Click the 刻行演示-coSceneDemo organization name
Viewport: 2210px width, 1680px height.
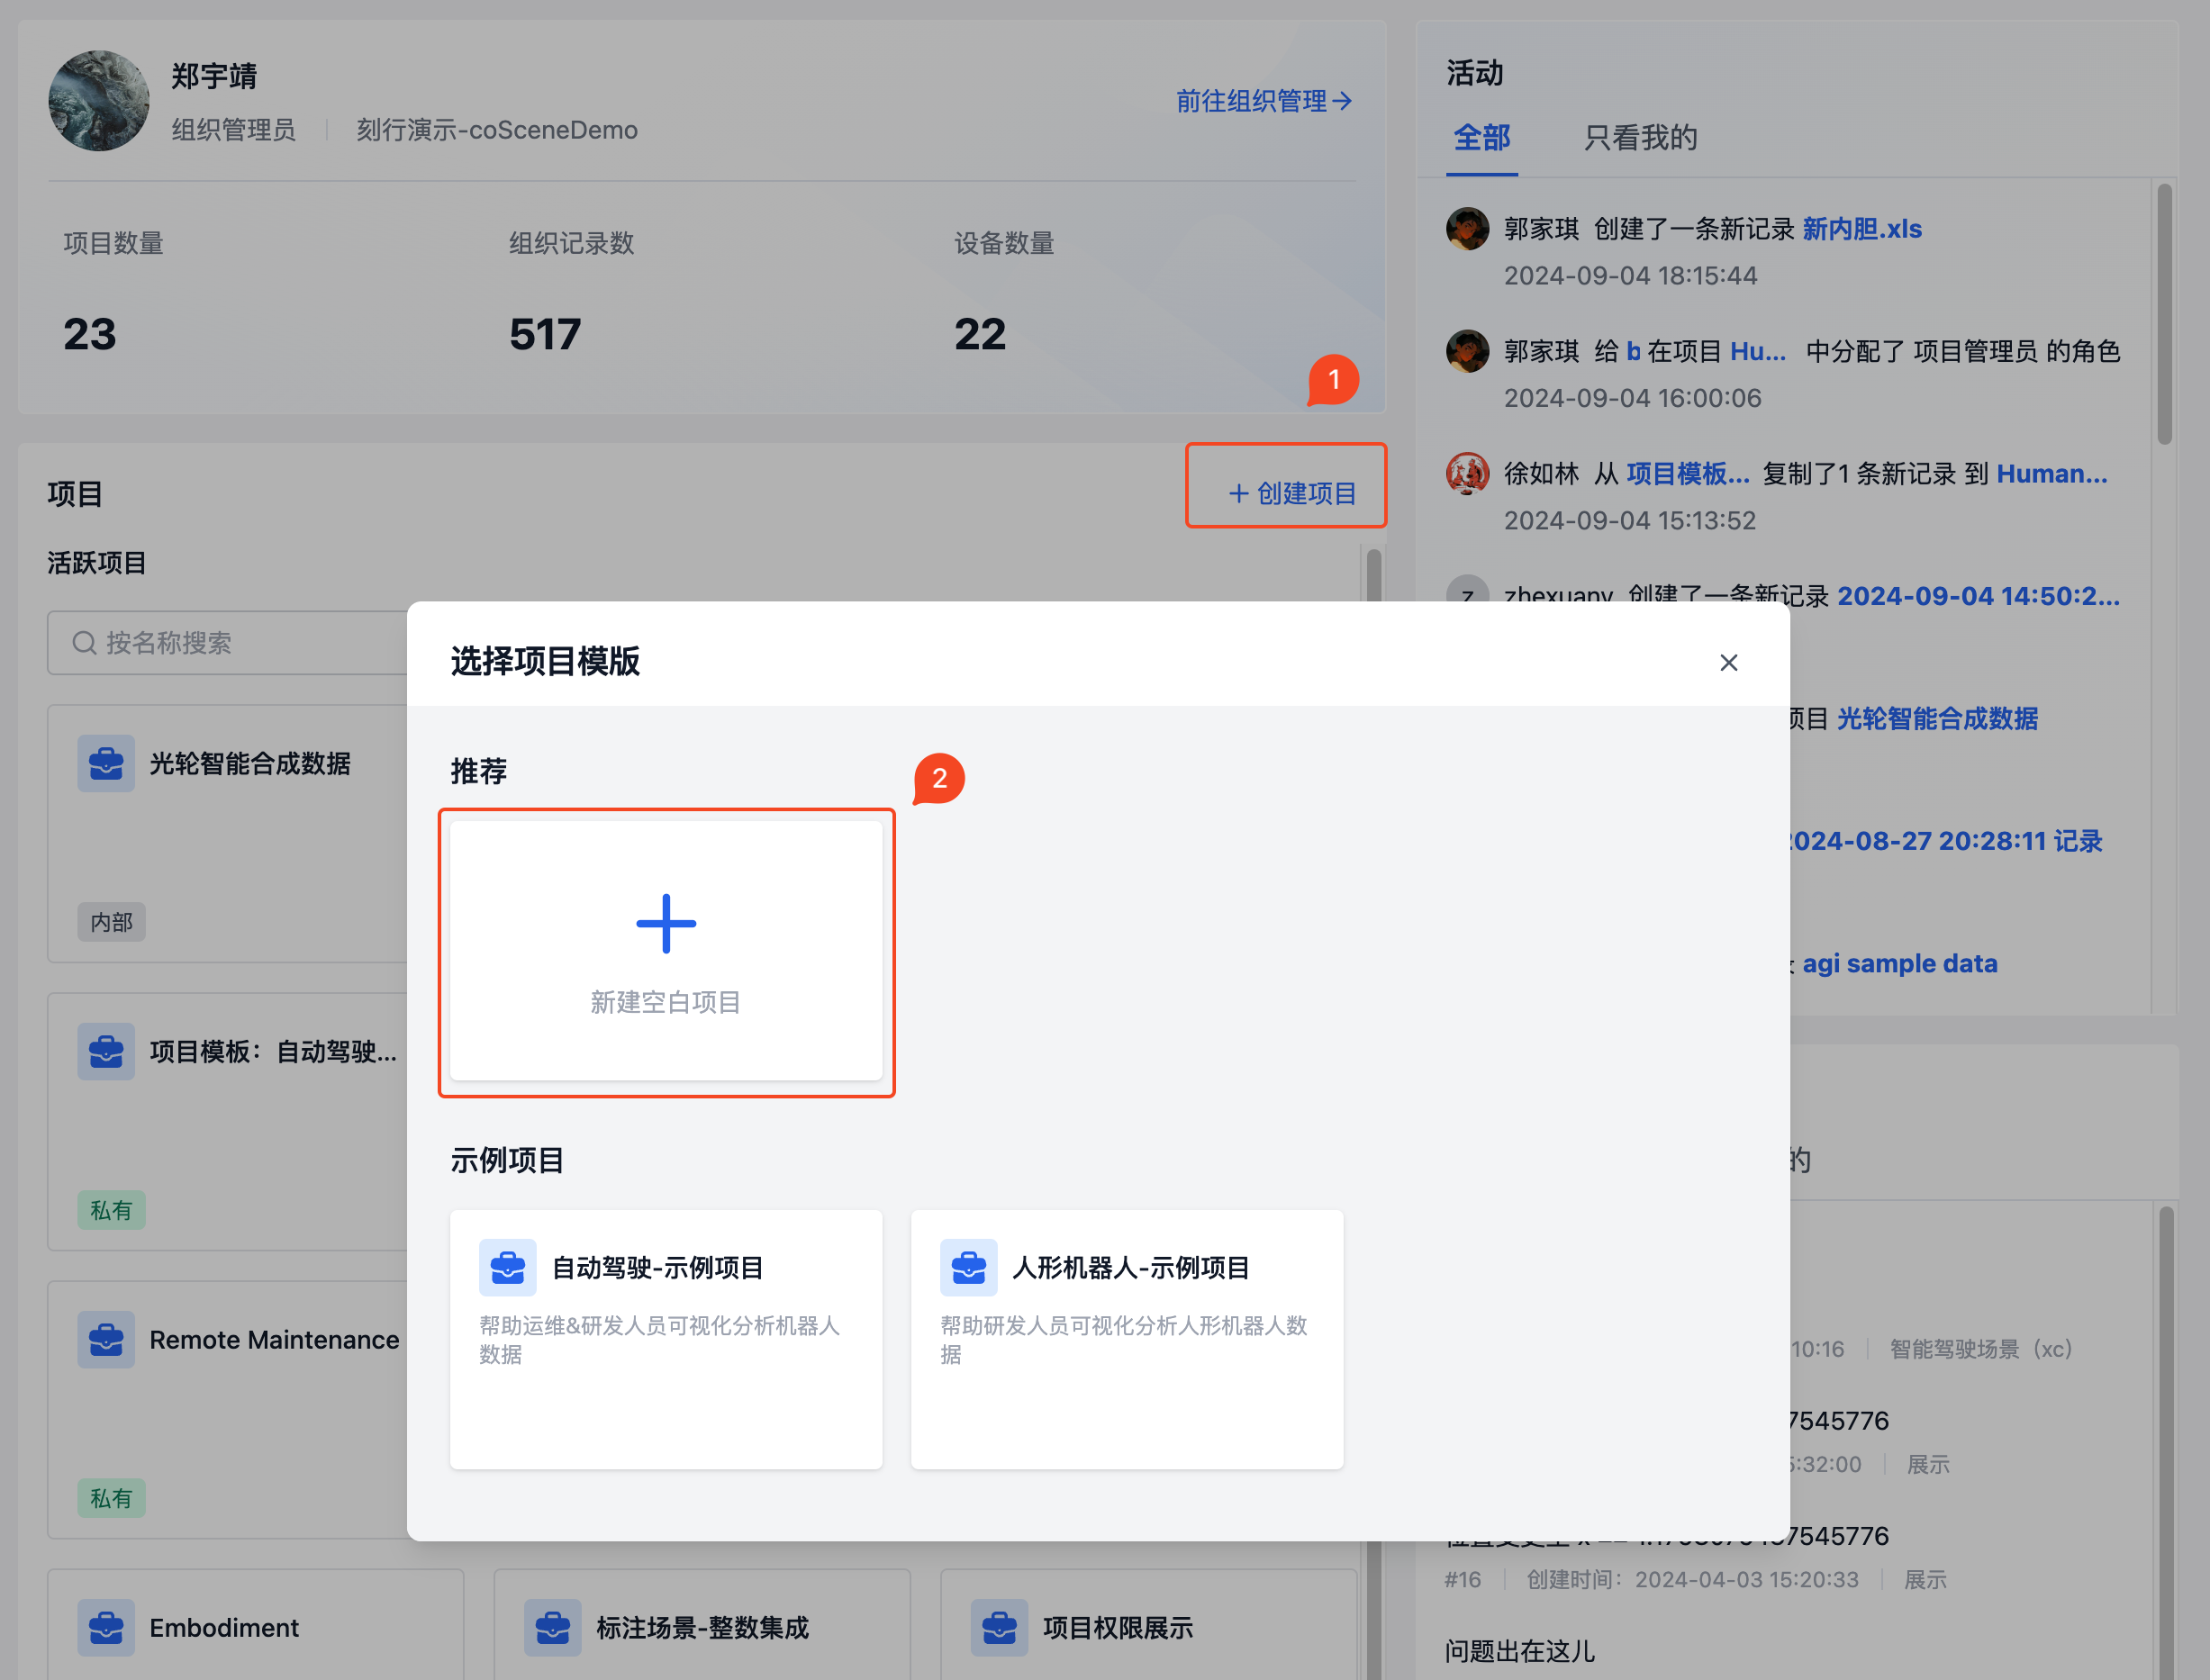click(497, 130)
